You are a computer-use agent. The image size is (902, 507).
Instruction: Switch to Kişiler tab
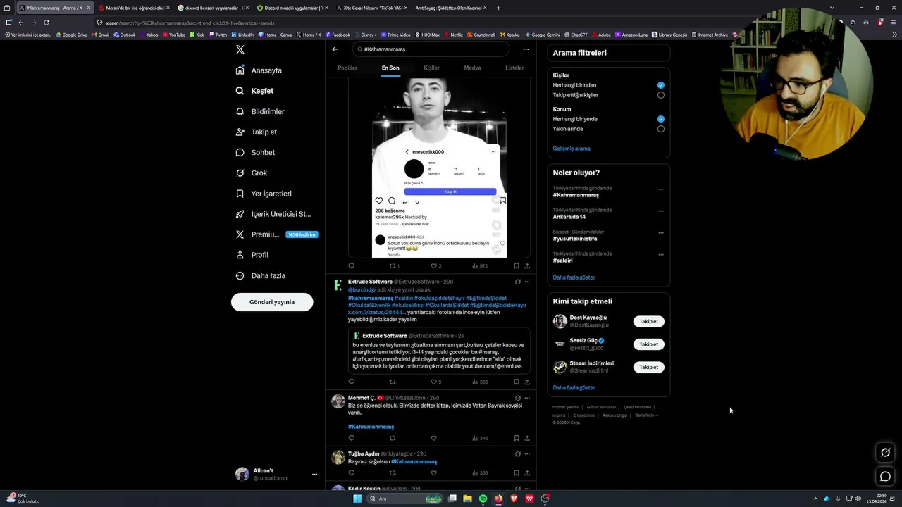click(x=431, y=68)
